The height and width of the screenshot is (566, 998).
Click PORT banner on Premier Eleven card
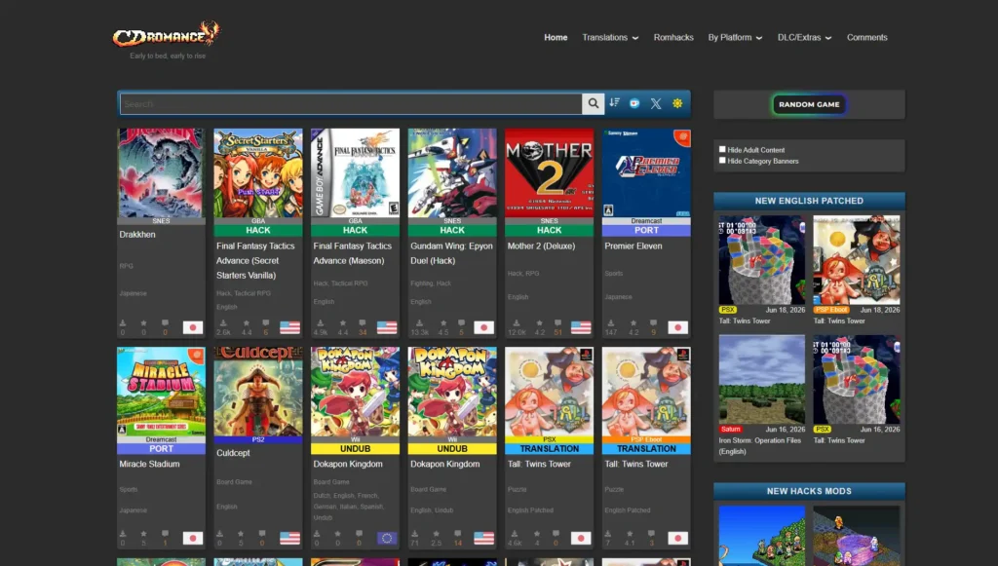point(646,230)
